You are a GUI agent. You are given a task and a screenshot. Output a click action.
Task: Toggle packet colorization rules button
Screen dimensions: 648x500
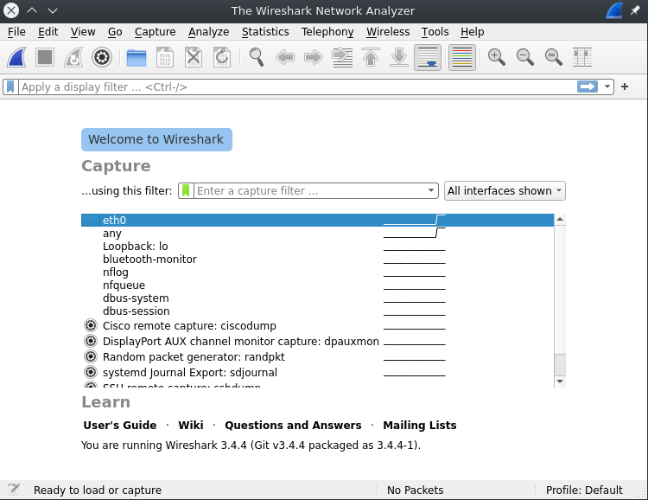click(x=462, y=57)
